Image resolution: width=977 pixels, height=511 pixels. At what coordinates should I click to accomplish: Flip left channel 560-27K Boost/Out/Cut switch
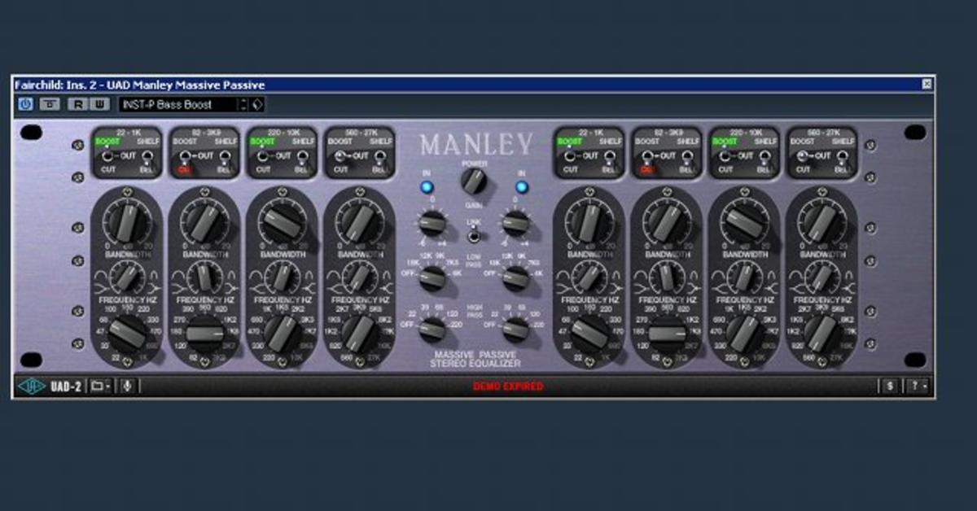coord(340,155)
